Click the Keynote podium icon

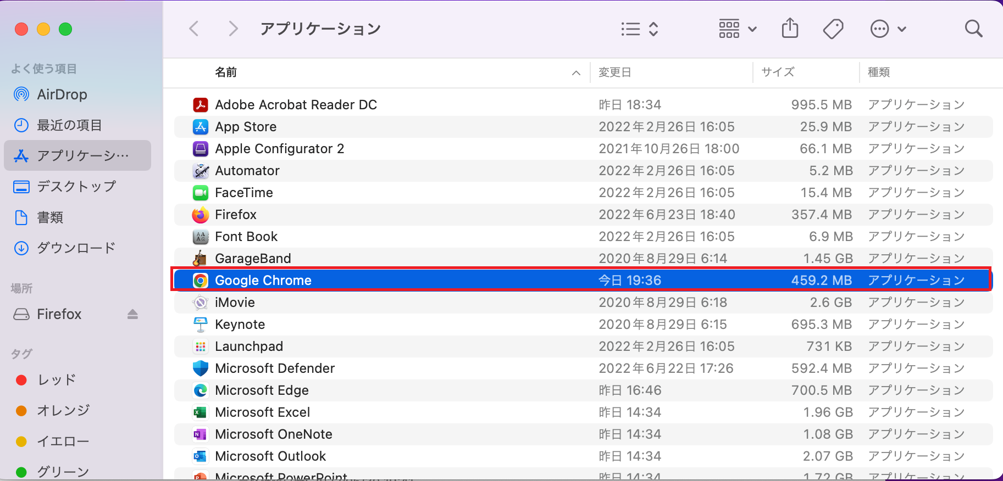point(201,325)
